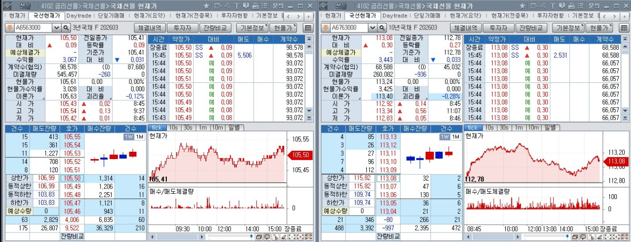
Task: Click the link chain icon in the left window title bar
Action: 227,6
